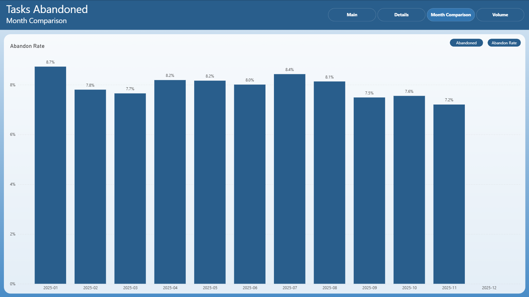Select the 2025-10 bar
Image resolution: width=529 pixels, height=297 pixels.
click(x=409, y=190)
